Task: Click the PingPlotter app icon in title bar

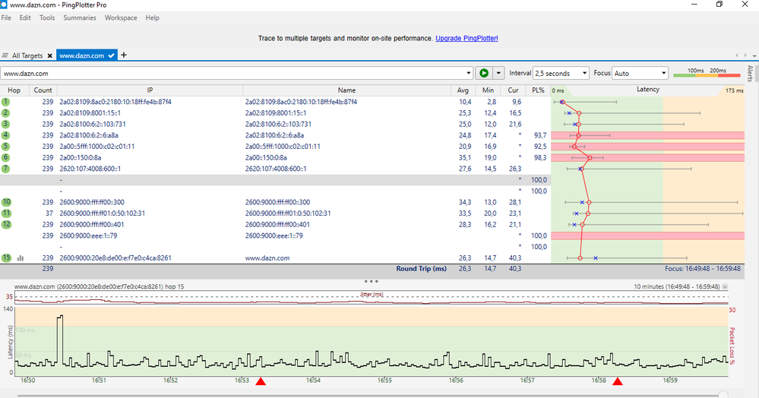Action: coord(3,5)
